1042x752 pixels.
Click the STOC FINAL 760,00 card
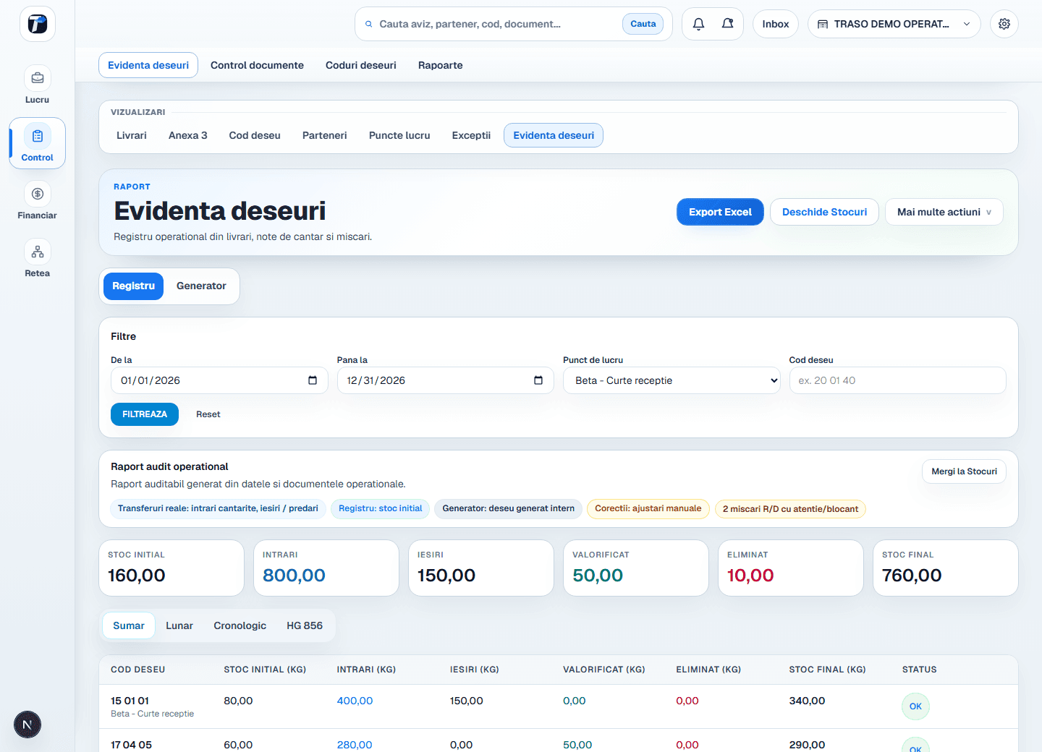click(946, 568)
